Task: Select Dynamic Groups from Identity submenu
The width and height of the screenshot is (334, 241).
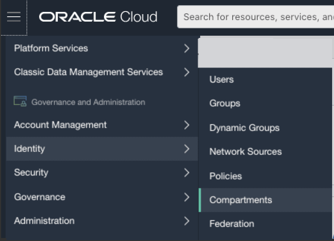Action: click(244, 128)
